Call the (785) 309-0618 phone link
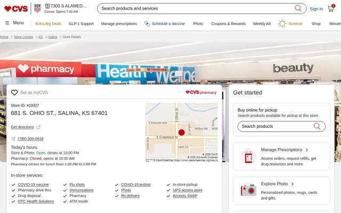Screen dimensions: 341x213 click(x=30, y=139)
